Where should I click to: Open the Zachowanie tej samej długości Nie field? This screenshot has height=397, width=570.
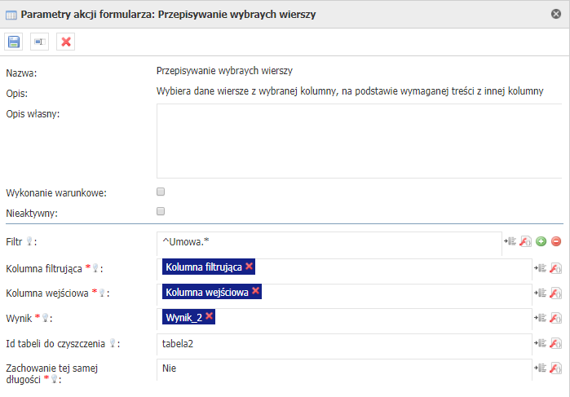[x=344, y=369]
